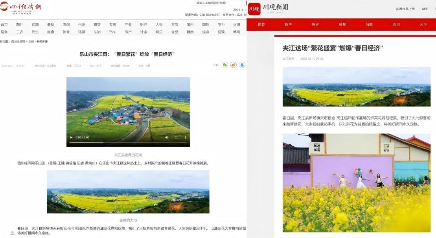Open the 首页 menu item
Screen dimensions: 436x238
click(4, 24)
